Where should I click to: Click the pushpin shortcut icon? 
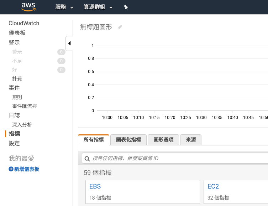pos(126,7)
